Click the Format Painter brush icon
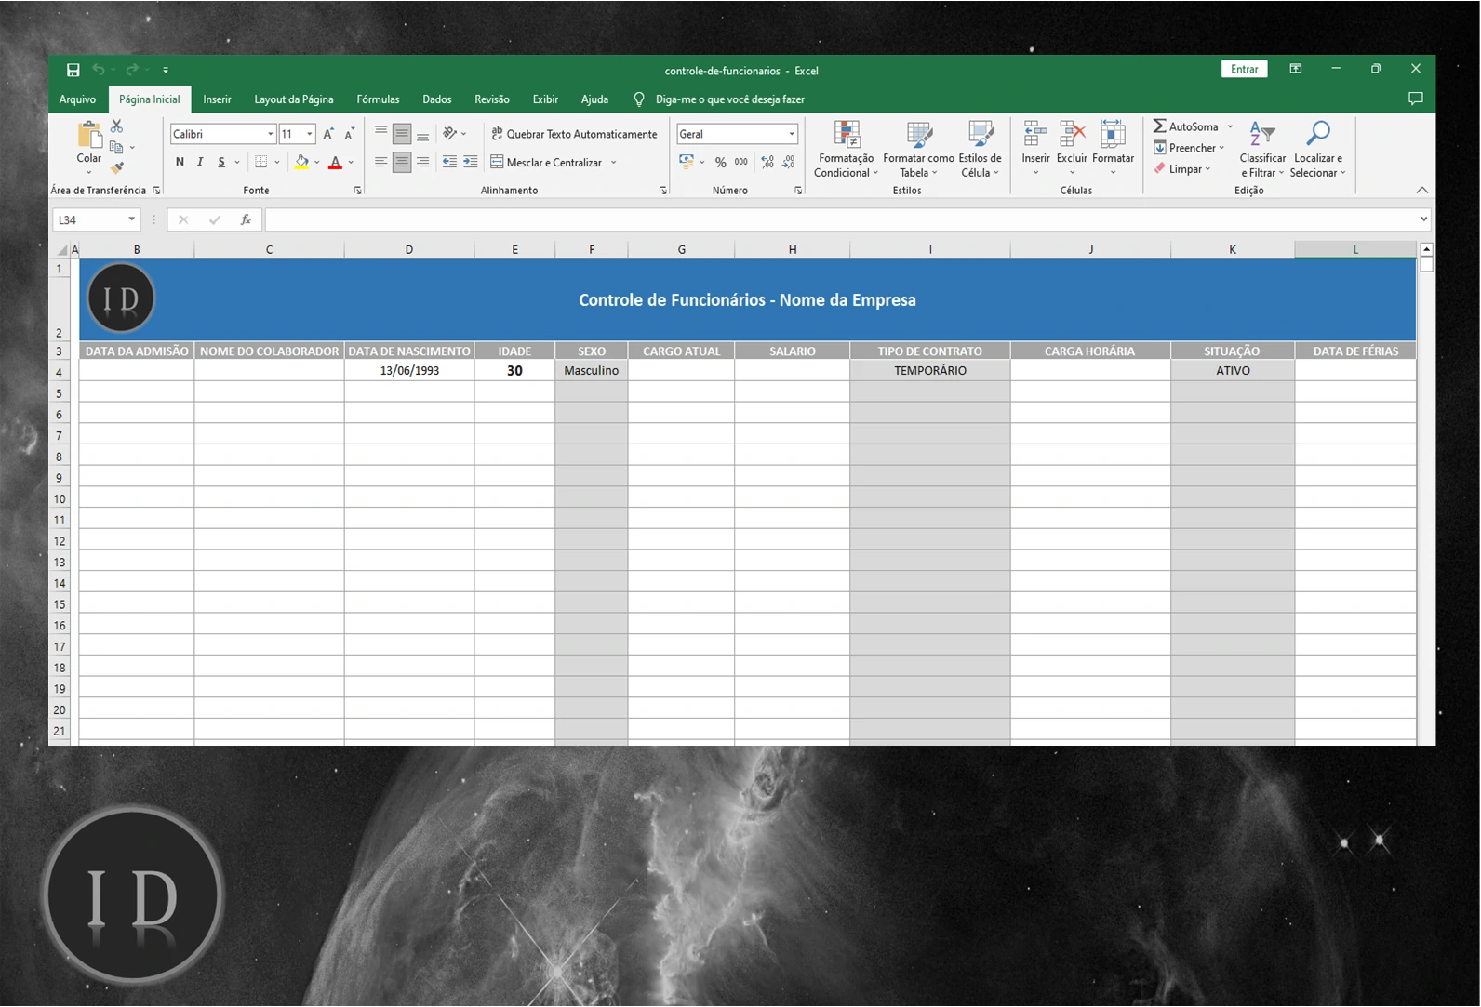Image resolution: width=1481 pixels, height=1007 pixels. coord(117,168)
